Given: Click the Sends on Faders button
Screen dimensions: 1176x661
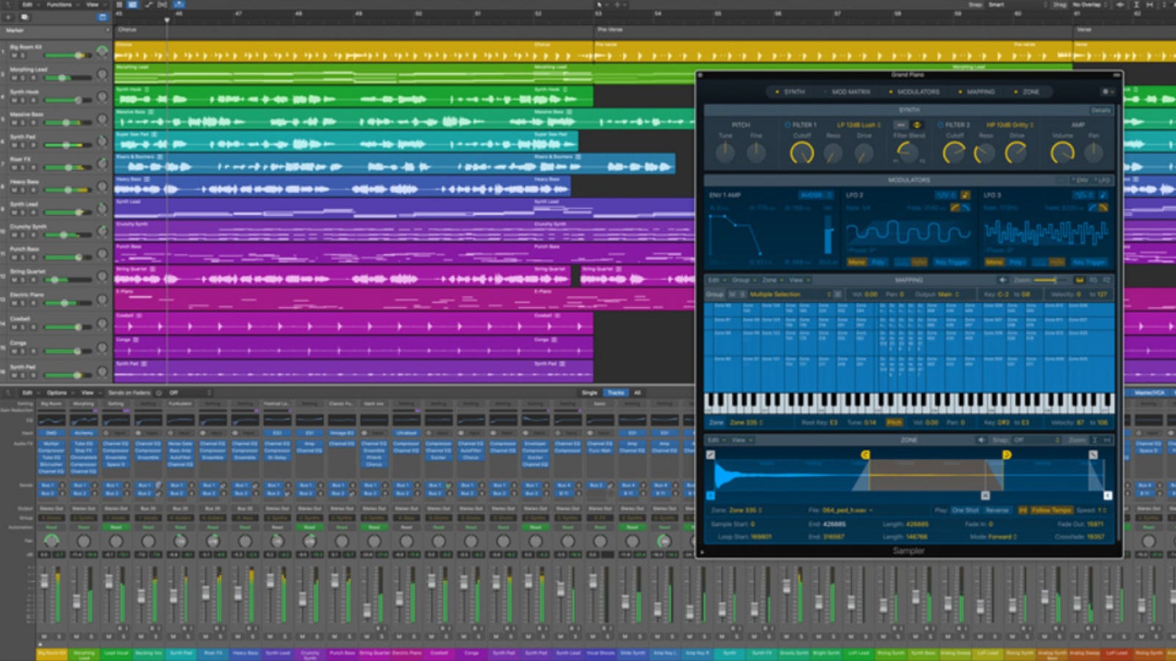Looking at the screenshot, I should [x=129, y=393].
